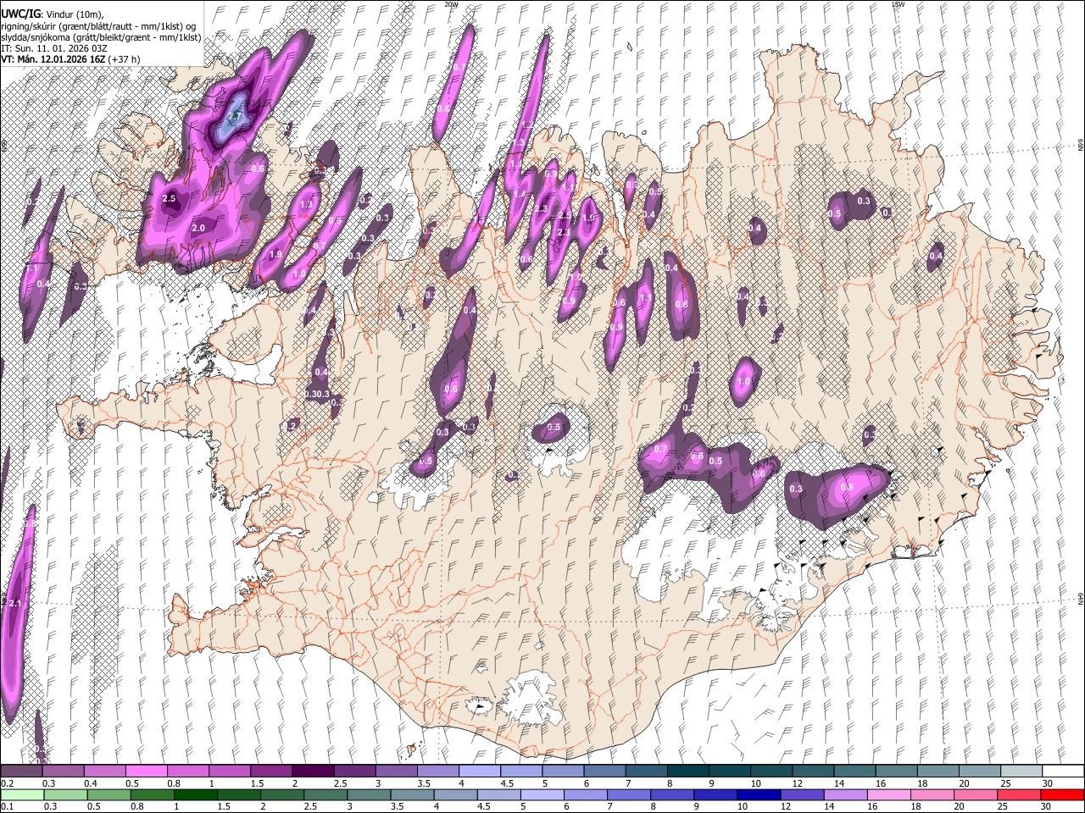Select lower blue swatch between 8 and 9
Screen dimensions: 1085x813
pyautogui.click(x=672, y=794)
